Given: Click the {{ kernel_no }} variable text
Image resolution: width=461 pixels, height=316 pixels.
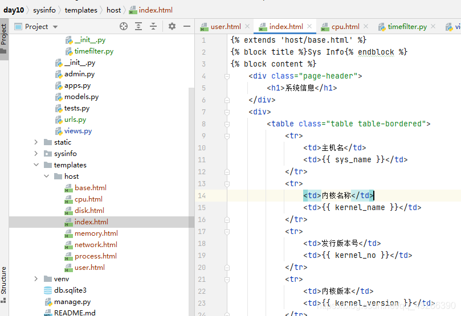Looking at the screenshot, I should (356, 255).
